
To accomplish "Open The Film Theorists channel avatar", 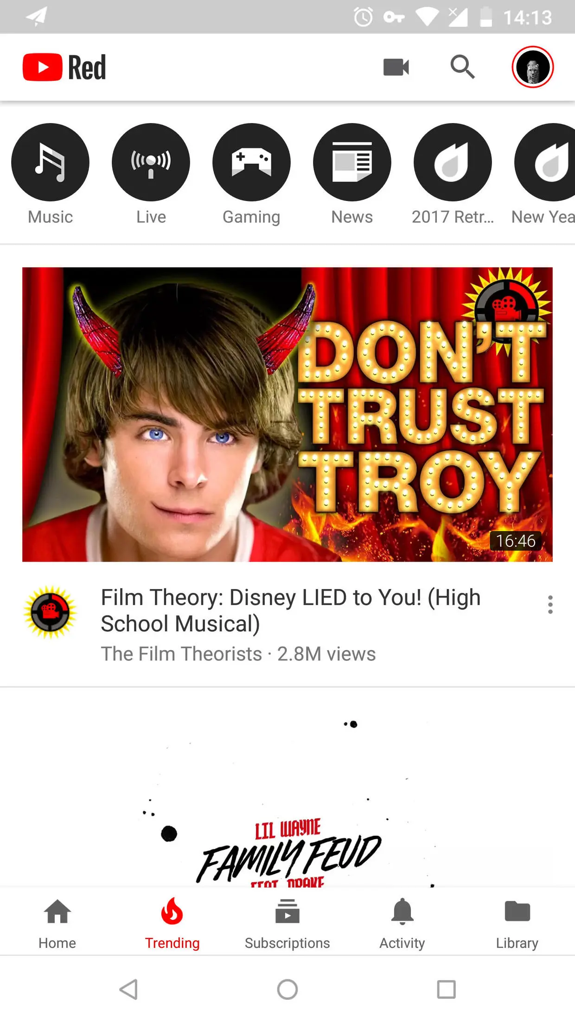I will (50, 612).
